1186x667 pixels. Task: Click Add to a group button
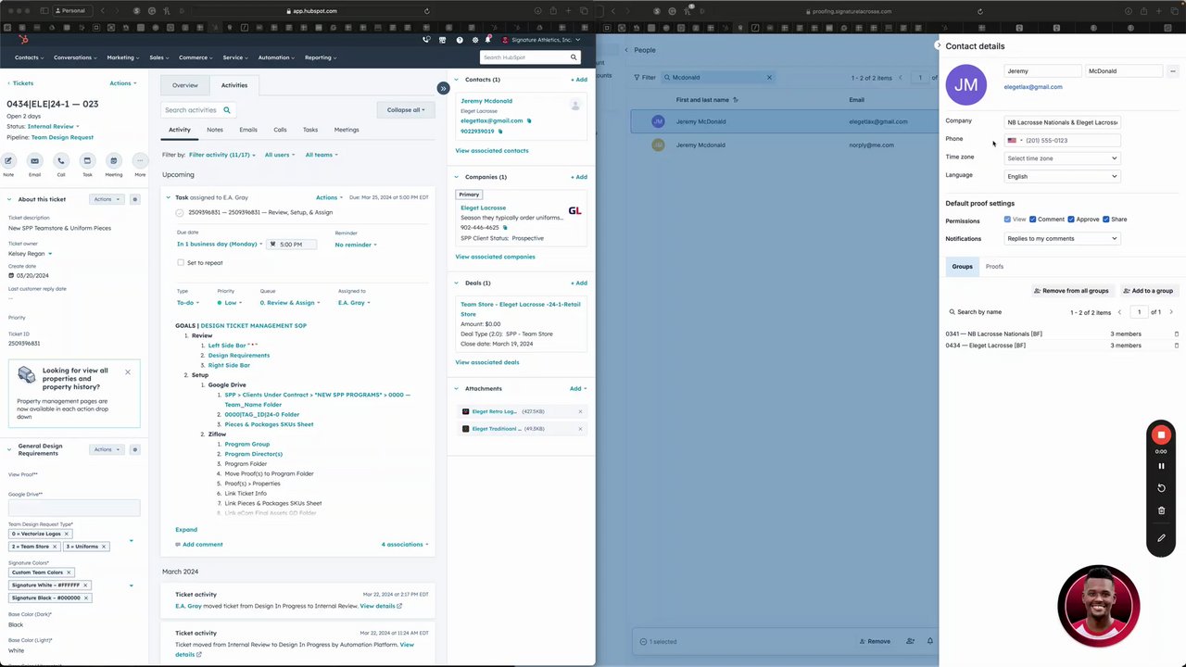pos(1147,291)
